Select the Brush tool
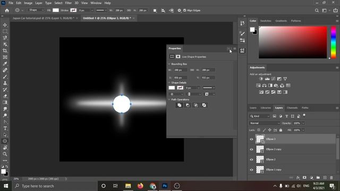This screenshot has height=191, width=340. pyautogui.click(x=5, y=76)
